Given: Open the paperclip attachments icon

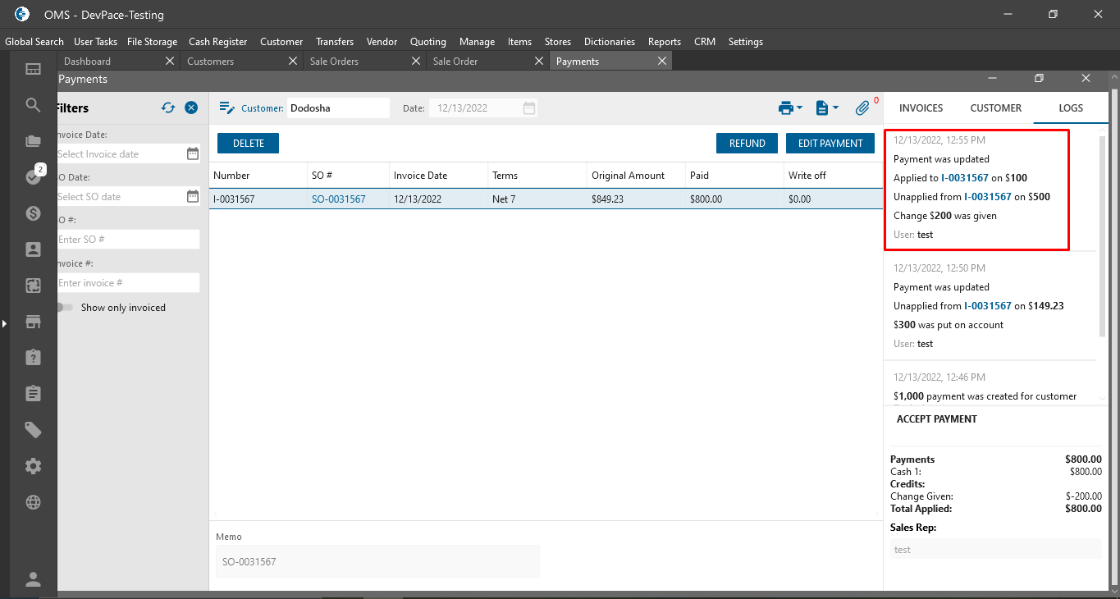Looking at the screenshot, I should coord(862,107).
